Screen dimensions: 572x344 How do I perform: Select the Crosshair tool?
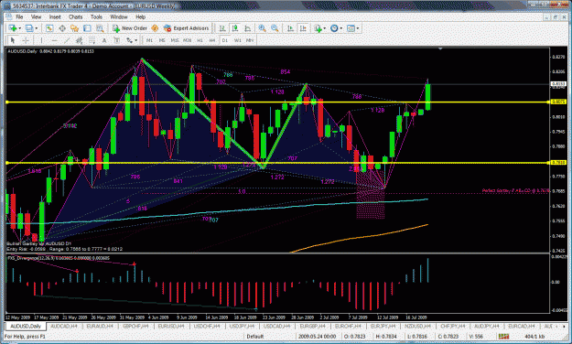pyautogui.click(x=26, y=40)
